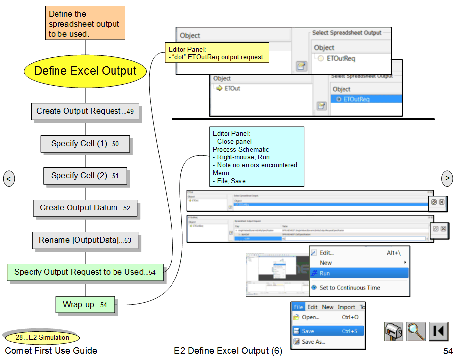The image size is (458, 361).
Task: Click the Alt+\ shortcut text
Action: tap(394, 253)
